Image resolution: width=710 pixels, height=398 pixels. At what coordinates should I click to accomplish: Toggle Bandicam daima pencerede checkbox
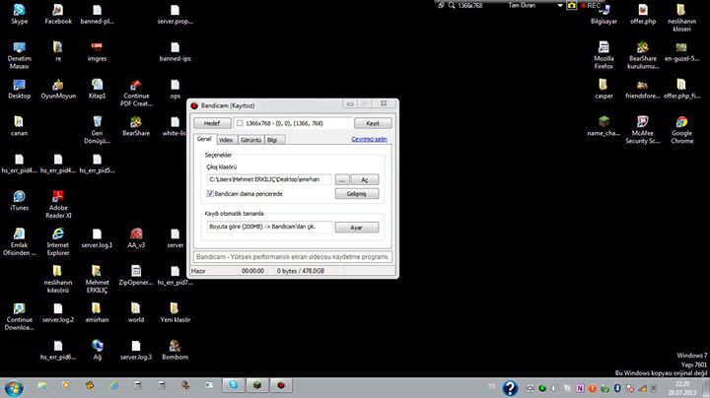tap(210, 193)
